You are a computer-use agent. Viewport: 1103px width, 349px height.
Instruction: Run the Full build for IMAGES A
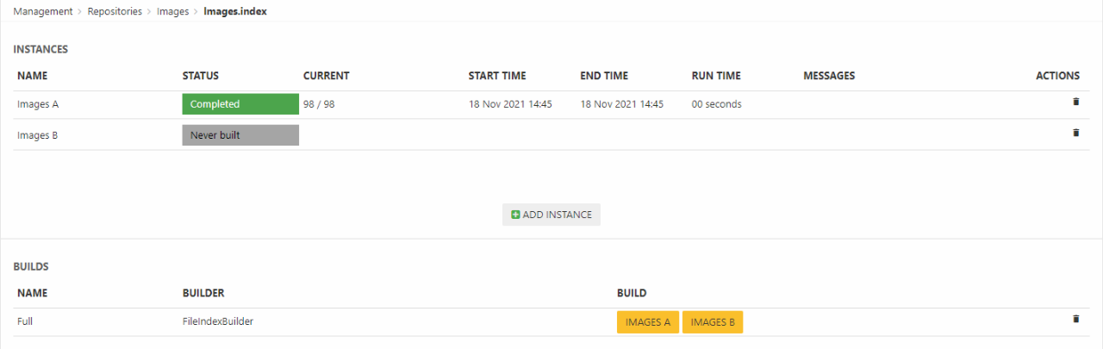click(x=648, y=322)
